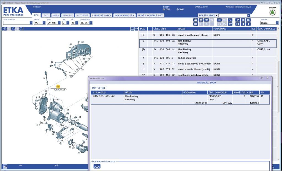Open the CHEMICKÉ LÁTKY tab
The width and height of the screenshot is (282, 171).
click(101, 15)
